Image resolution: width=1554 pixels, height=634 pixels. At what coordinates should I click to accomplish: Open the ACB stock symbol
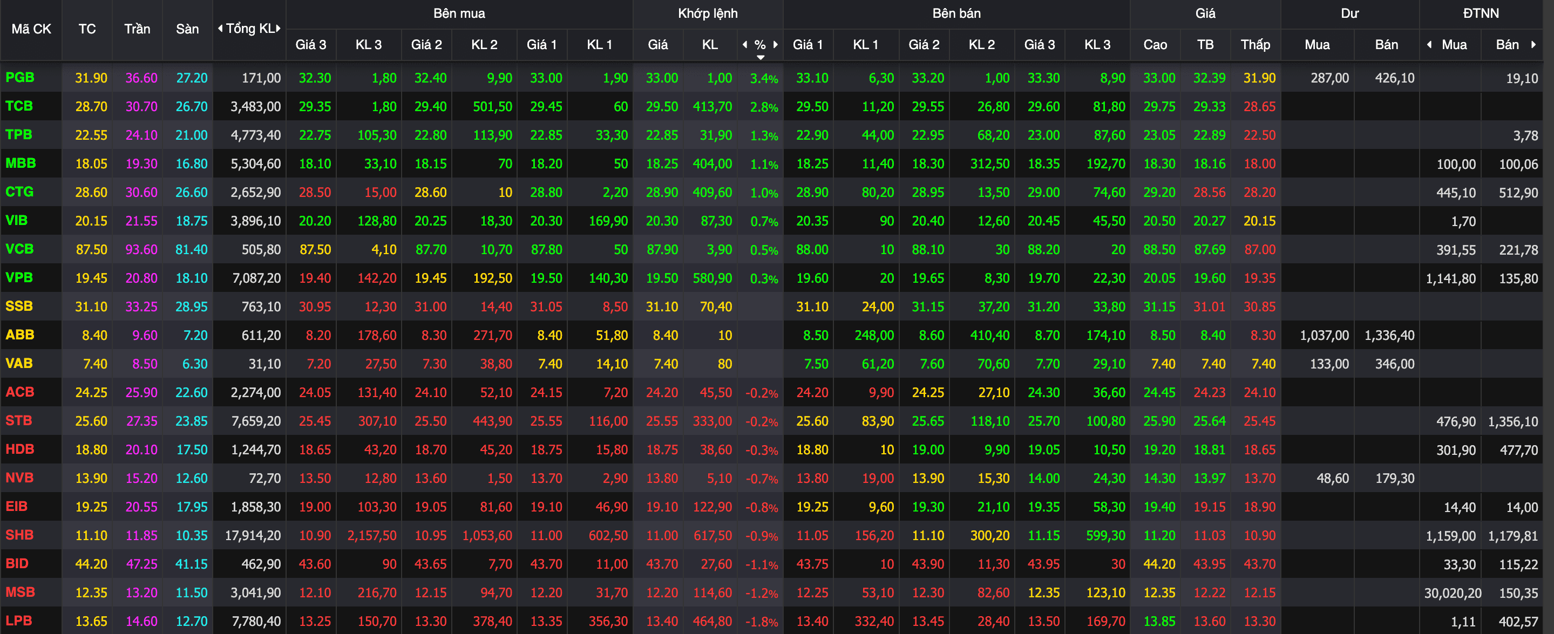pyautogui.click(x=19, y=392)
